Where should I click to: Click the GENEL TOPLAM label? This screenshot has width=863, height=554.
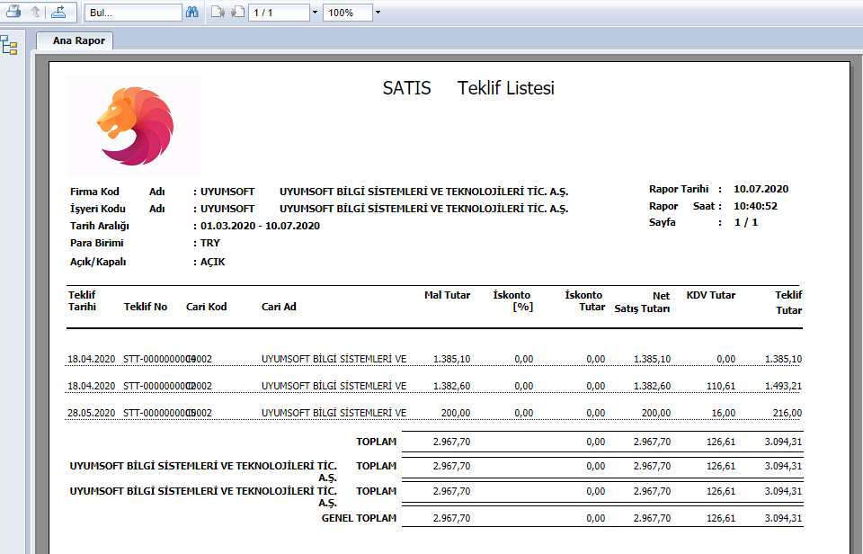point(359,519)
